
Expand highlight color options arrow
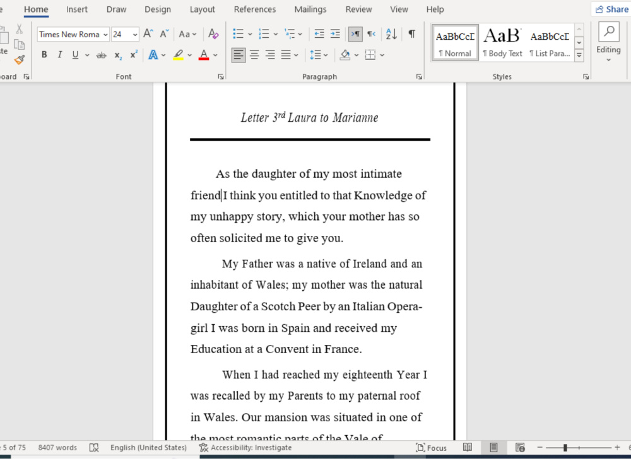point(189,55)
